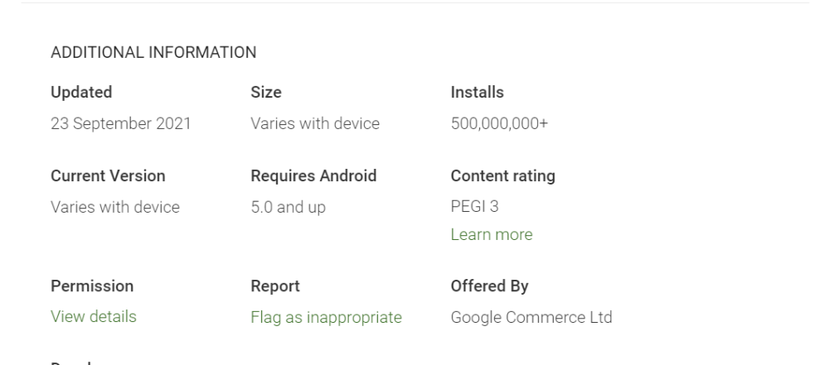Click the Offered By label
The width and height of the screenshot is (829, 365).
coord(489,286)
